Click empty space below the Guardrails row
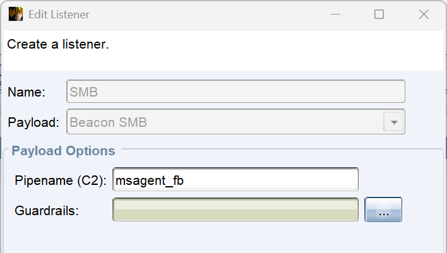This screenshot has height=253, width=447. (221, 238)
